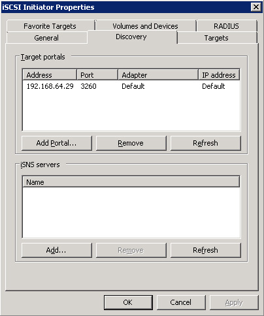This screenshot has width=264, height=316.
Task: Add an iSNS server
Action: (57, 250)
